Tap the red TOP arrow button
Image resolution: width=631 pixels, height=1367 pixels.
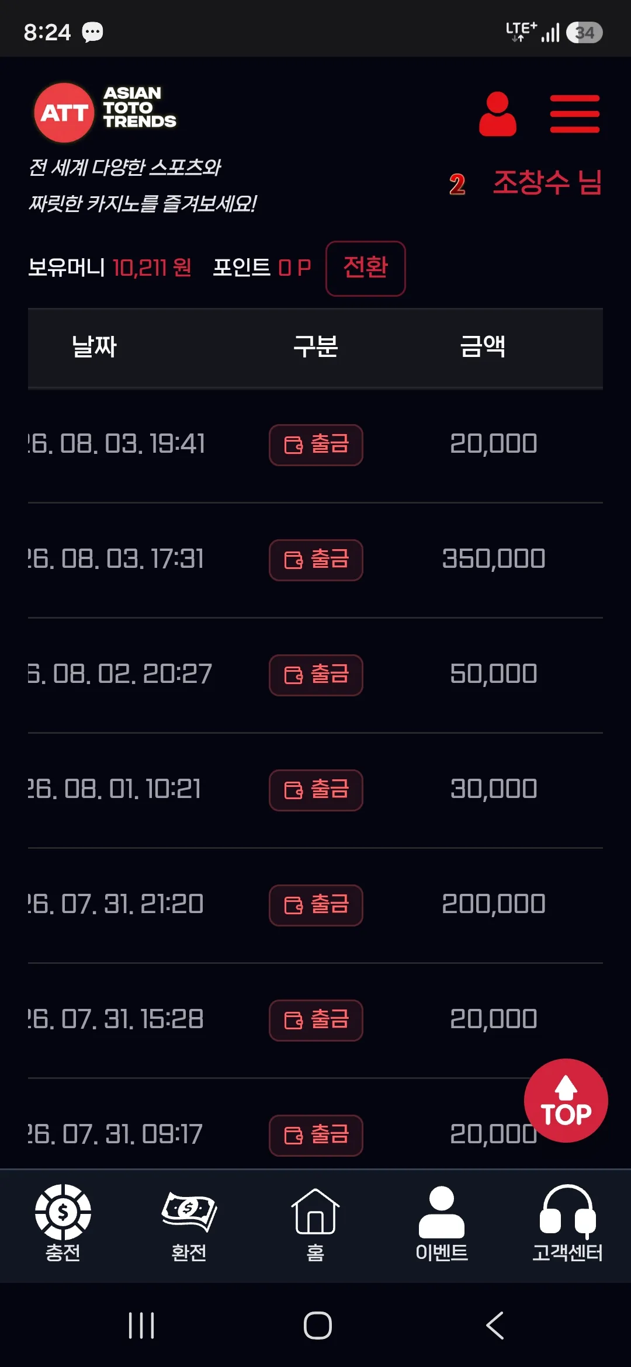coord(566,1100)
